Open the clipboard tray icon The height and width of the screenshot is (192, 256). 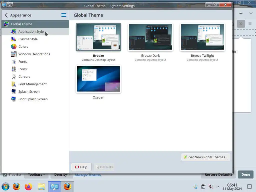point(203,186)
